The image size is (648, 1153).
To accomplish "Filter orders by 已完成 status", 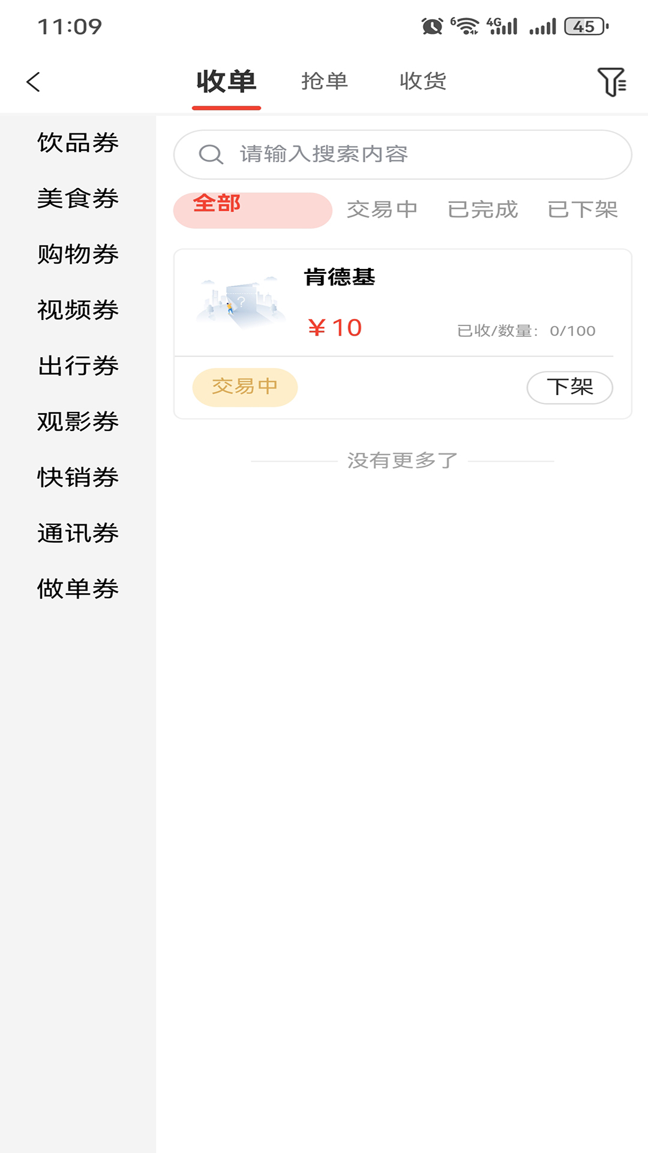I will 482,210.
